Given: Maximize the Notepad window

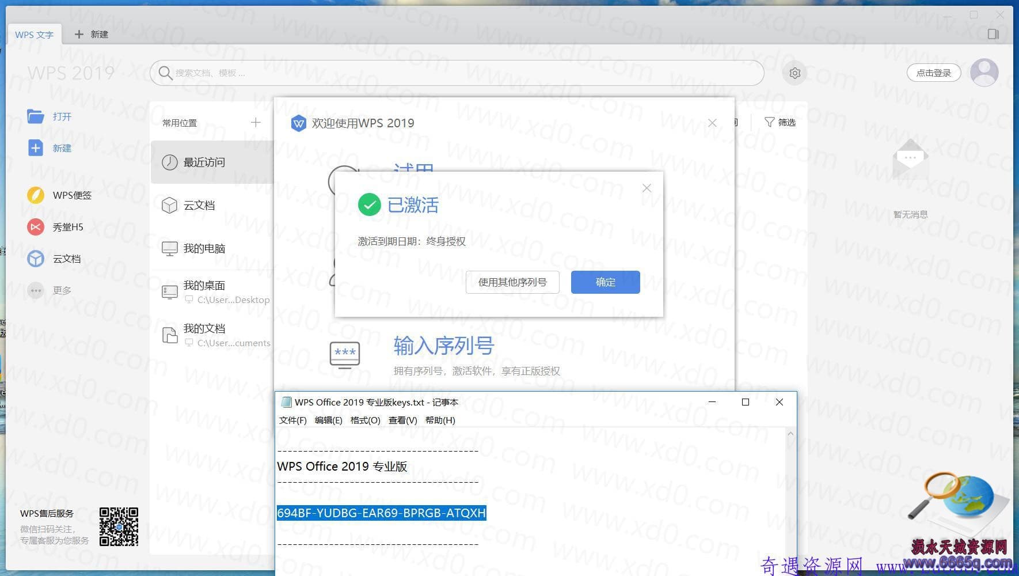Looking at the screenshot, I should point(746,402).
